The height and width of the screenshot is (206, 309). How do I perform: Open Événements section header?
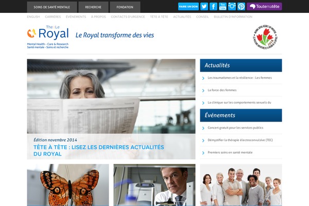click(x=241, y=115)
